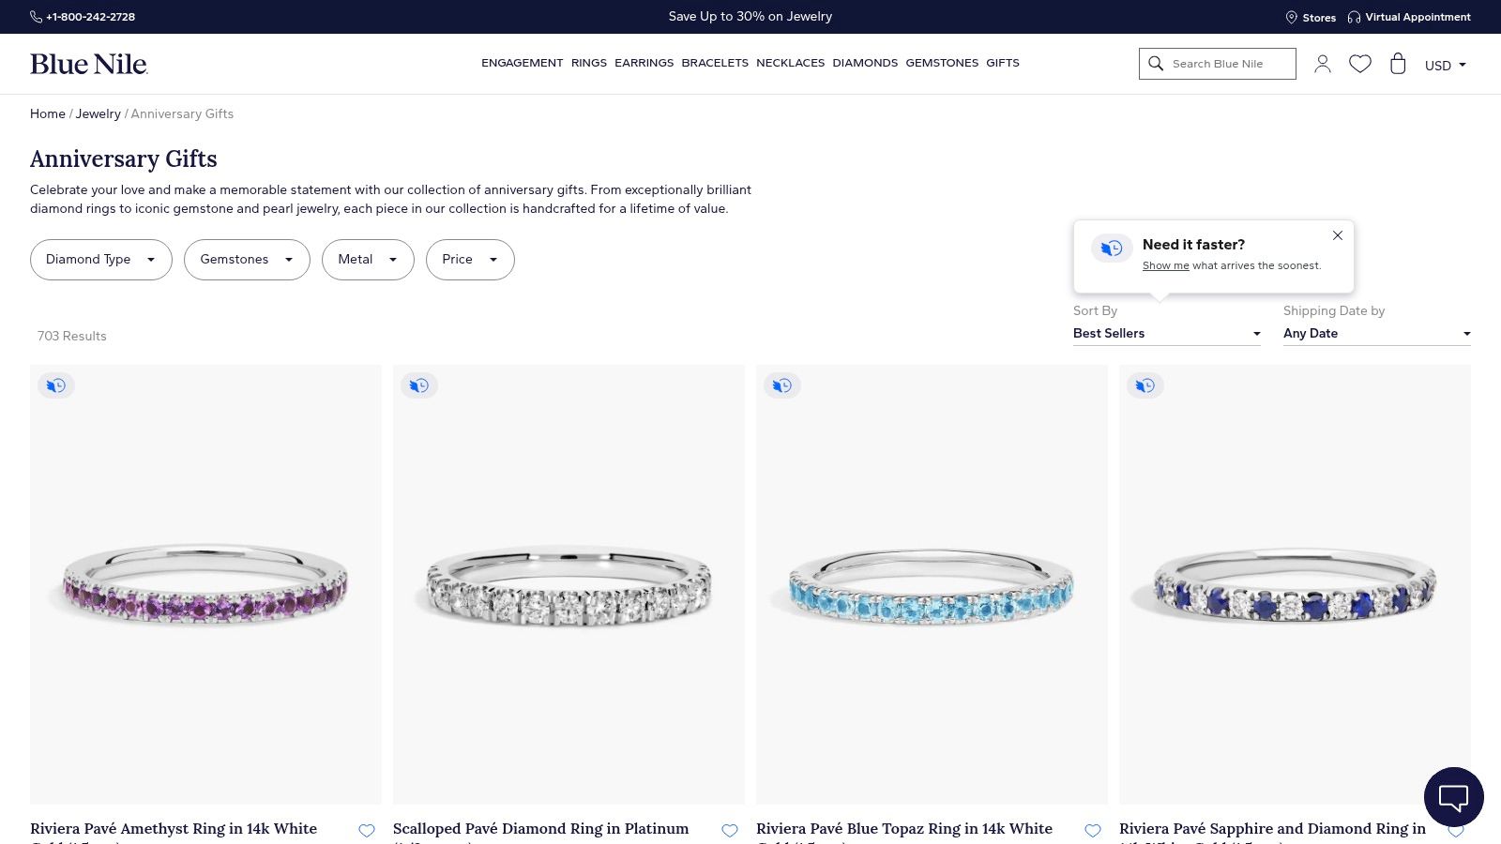
Task: Open the wishlist heart in header
Action: (x=1360, y=64)
